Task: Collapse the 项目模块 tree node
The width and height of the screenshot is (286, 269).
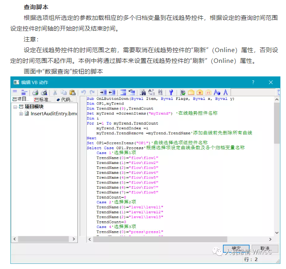Action: click(15, 107)
